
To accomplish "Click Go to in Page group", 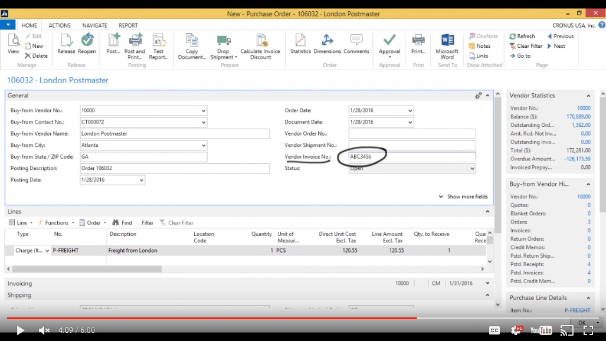I will (x=520, y=55).
